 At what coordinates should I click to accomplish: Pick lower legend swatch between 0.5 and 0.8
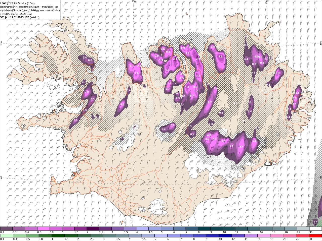click(x=32, y=236)
